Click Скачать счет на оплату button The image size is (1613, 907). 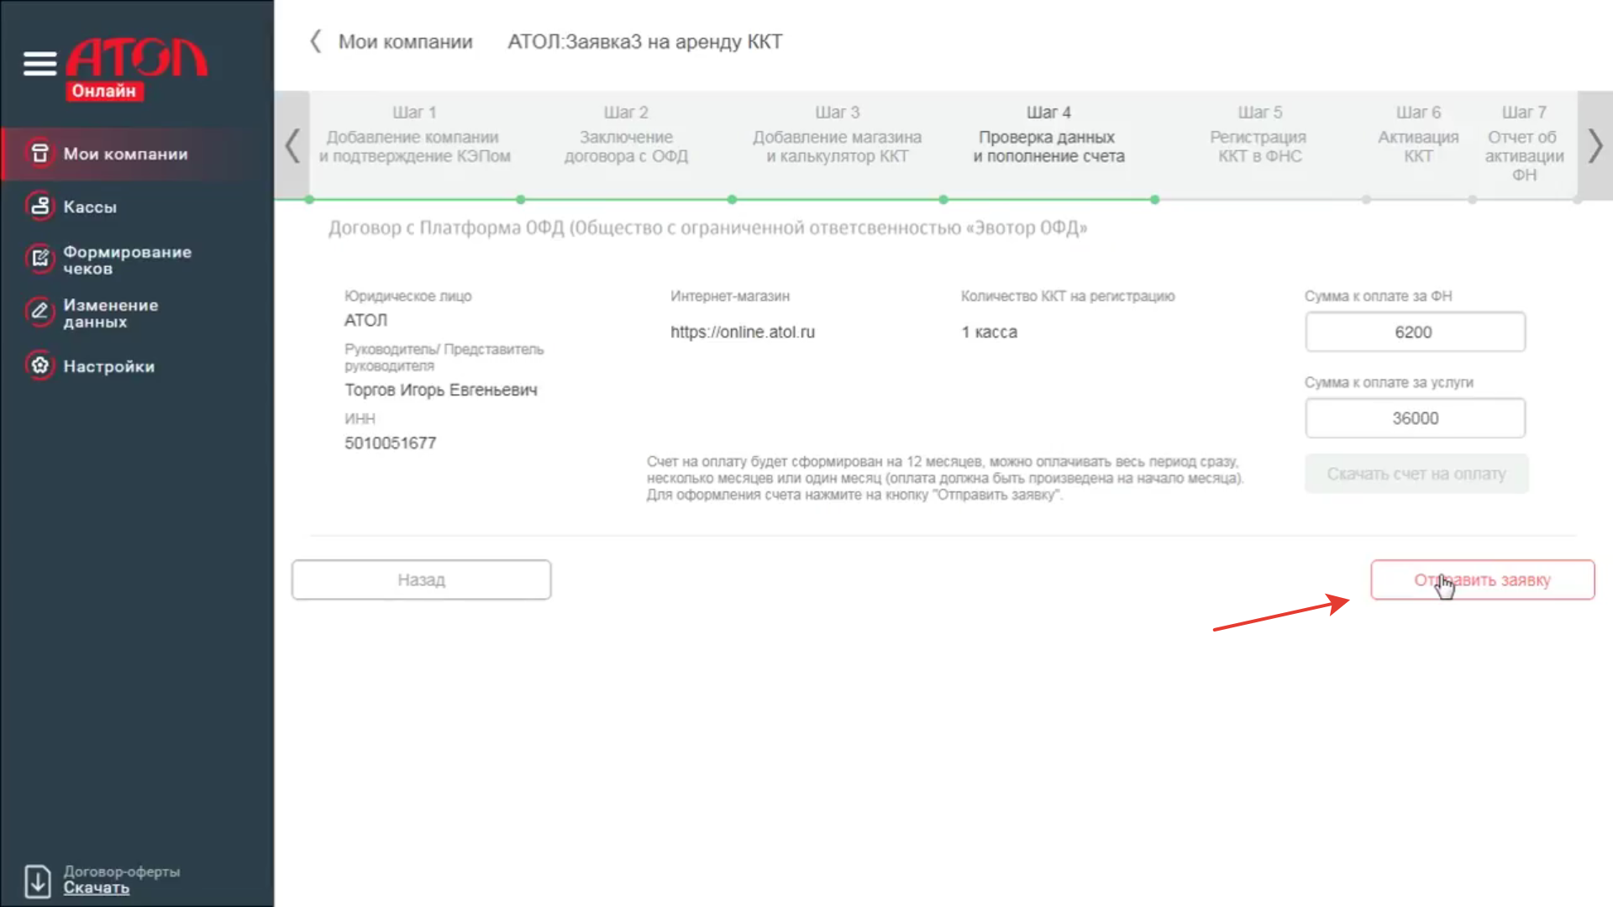tap(1416, 474)
